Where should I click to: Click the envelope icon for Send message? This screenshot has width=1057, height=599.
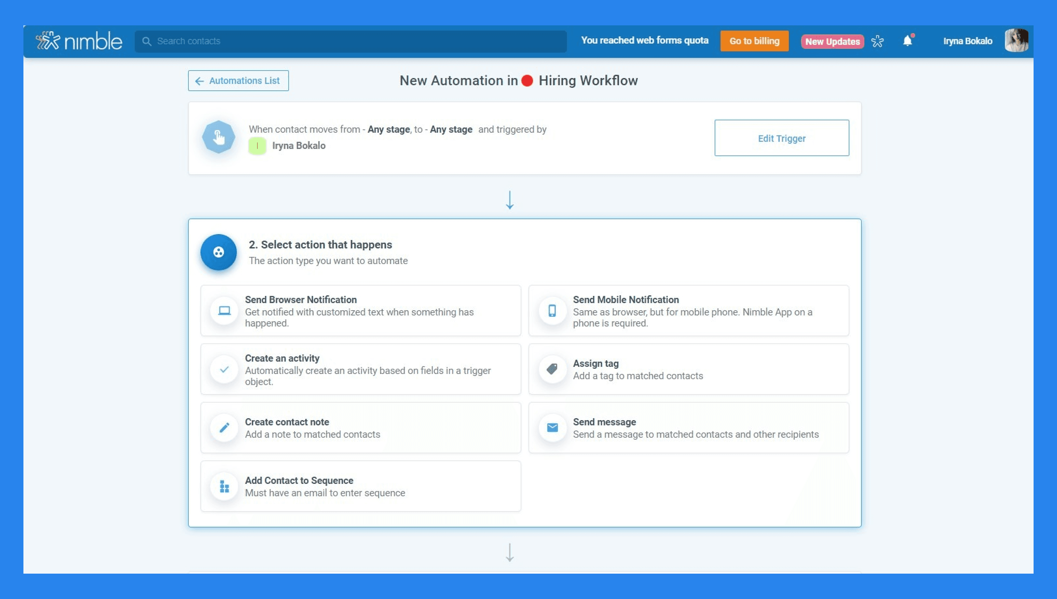click(552, 428)
